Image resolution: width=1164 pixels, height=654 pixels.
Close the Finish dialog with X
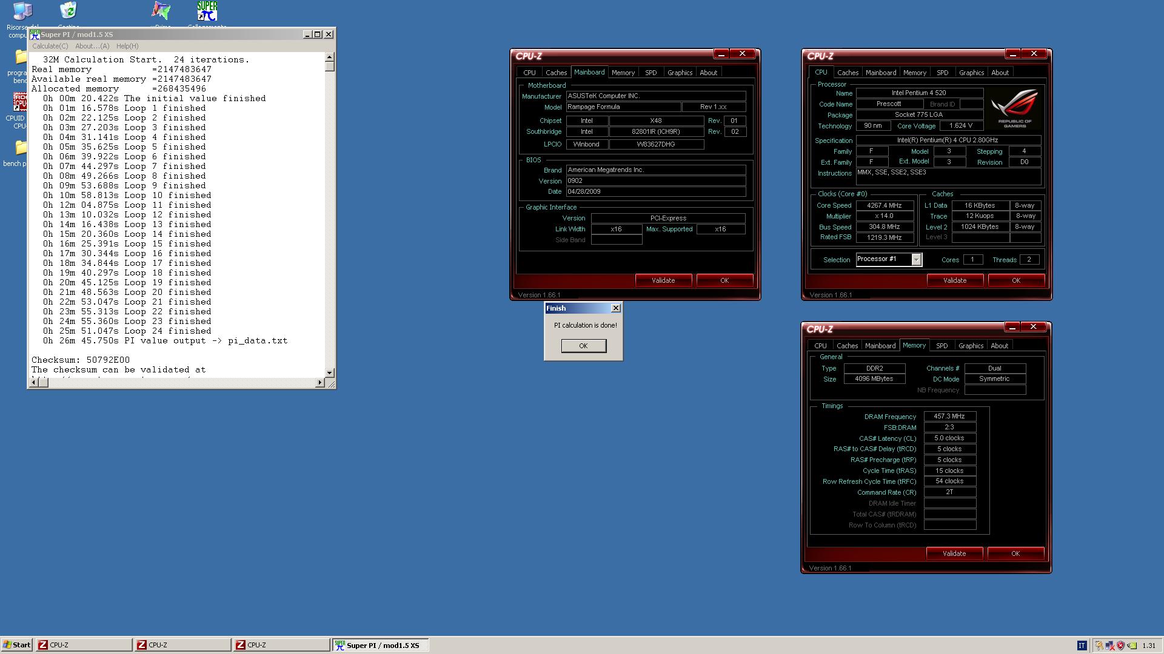pyautogui.click(x=616, y=308)
